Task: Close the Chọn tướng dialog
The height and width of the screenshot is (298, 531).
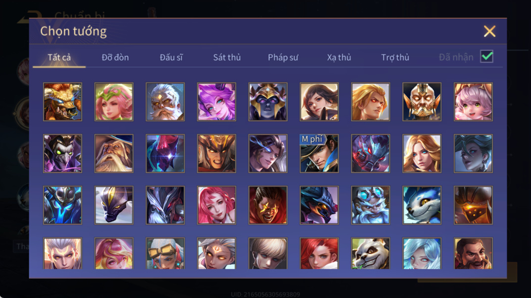Action: (489, 31)
